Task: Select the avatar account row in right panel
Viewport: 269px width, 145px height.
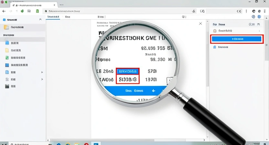Action: [x=236, y=31]
